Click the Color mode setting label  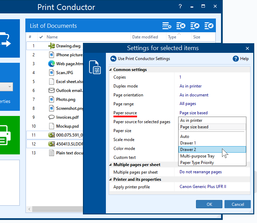[124, 148]
